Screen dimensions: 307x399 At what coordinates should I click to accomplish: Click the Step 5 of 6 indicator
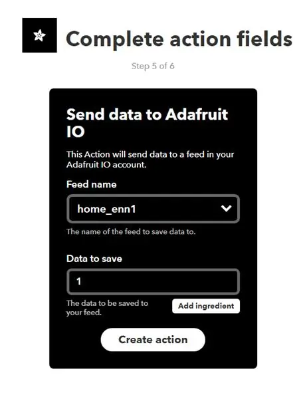153,66
